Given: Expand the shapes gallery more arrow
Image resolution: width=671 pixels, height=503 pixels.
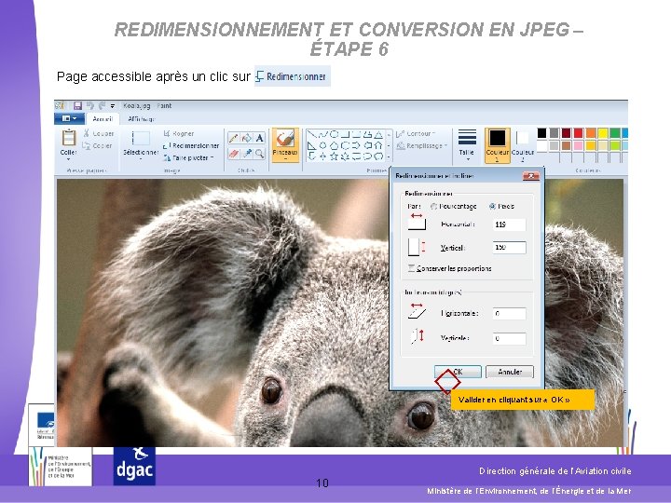Looking at the screenshot, I should pos(389,157).
